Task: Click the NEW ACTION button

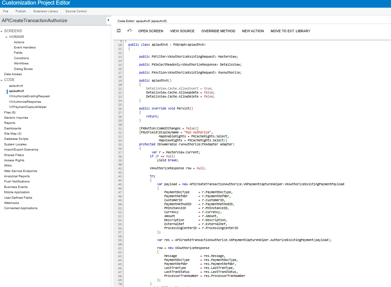Action: [253, 31]
